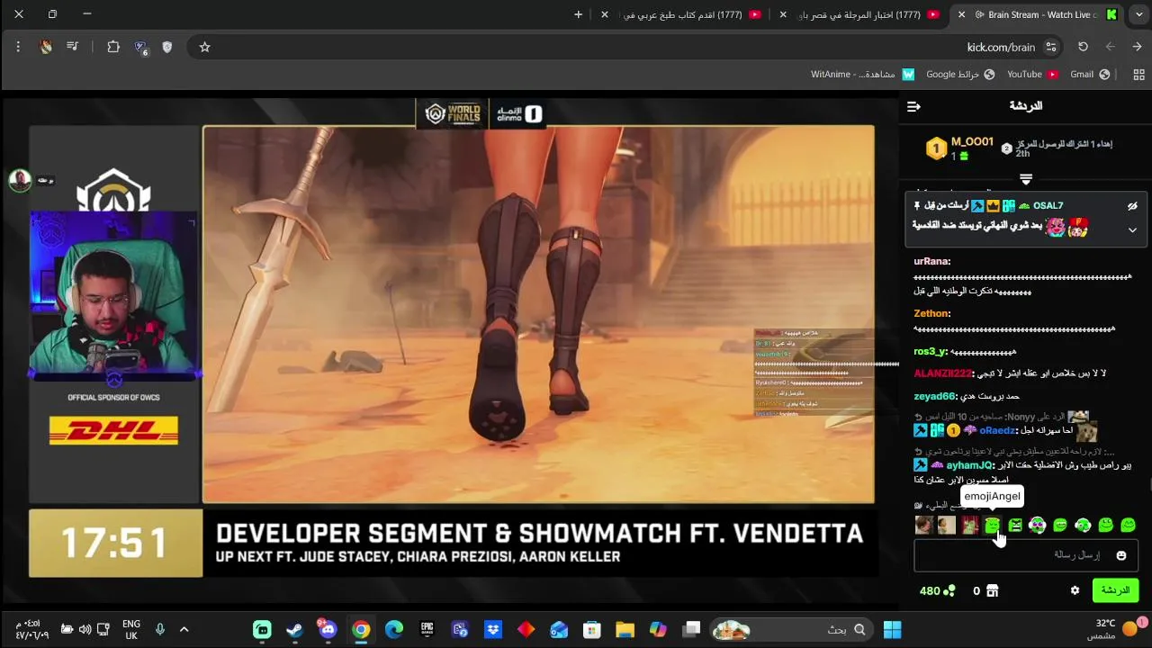Insert the red-background frog emote
1152x648 pixels.
click(969, 525)
